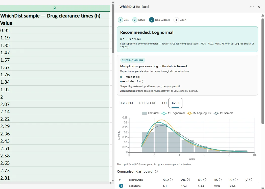Screen dimensions: 265x189
Task: Select column P header
Action: pos(55,8)
